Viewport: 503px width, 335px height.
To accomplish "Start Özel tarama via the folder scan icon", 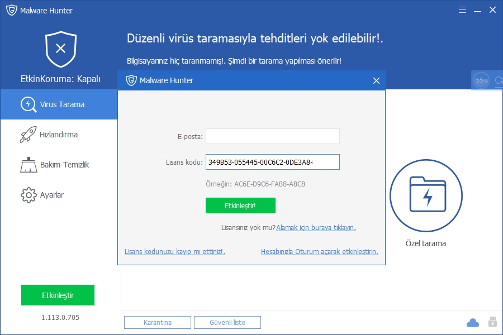I will pyautogui.click(x=425, y=196).
